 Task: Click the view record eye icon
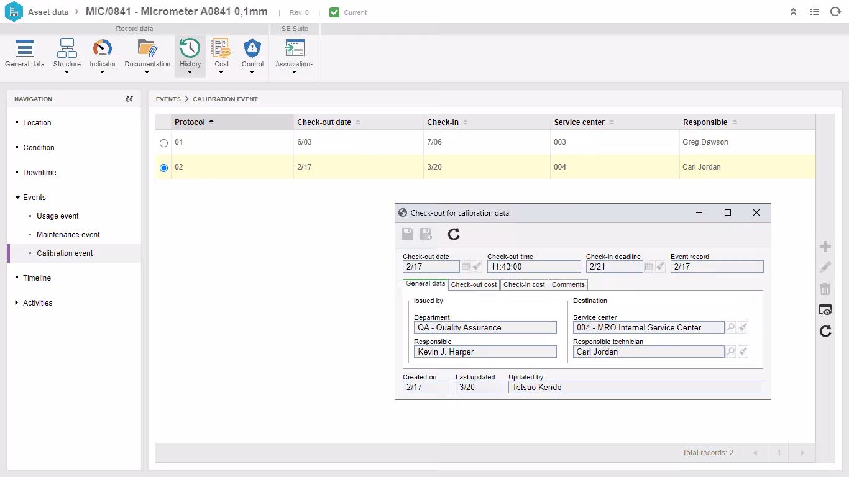tap(825, 310)
